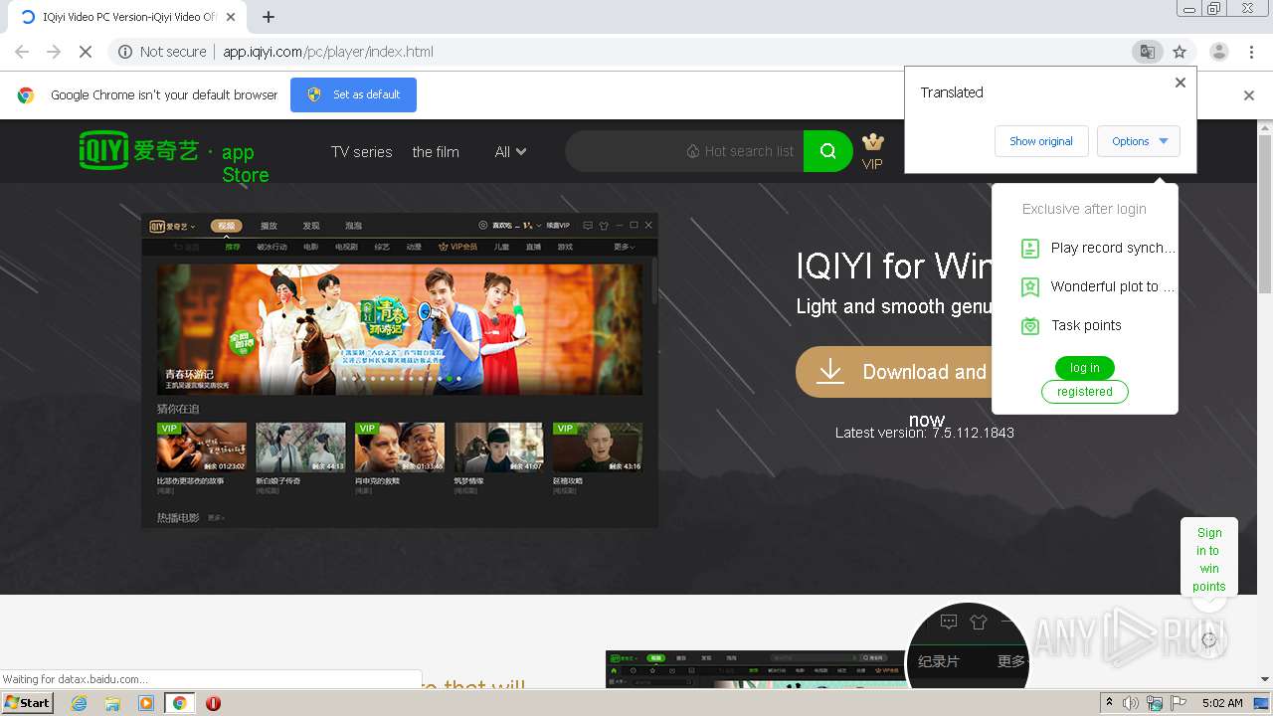Stop page loading with the X button

[84, 52]
